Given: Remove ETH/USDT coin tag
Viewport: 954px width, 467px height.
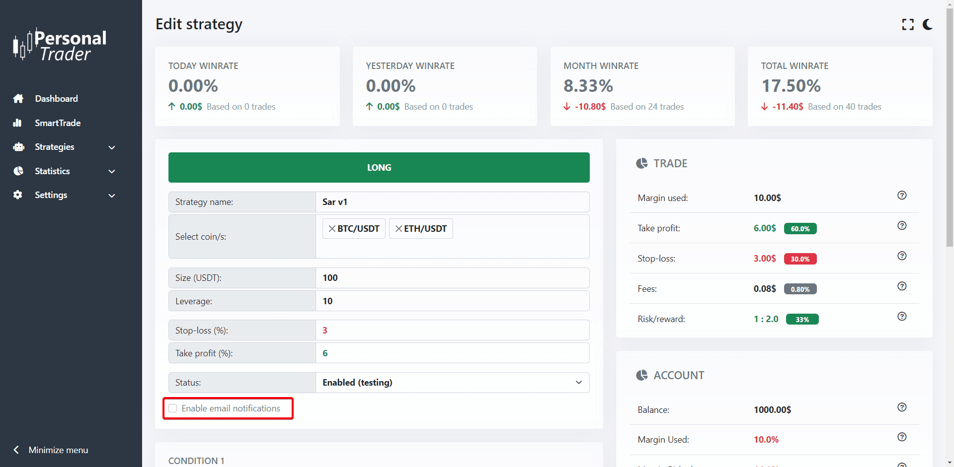Looking at the screenshot, I should click(398, 229).
